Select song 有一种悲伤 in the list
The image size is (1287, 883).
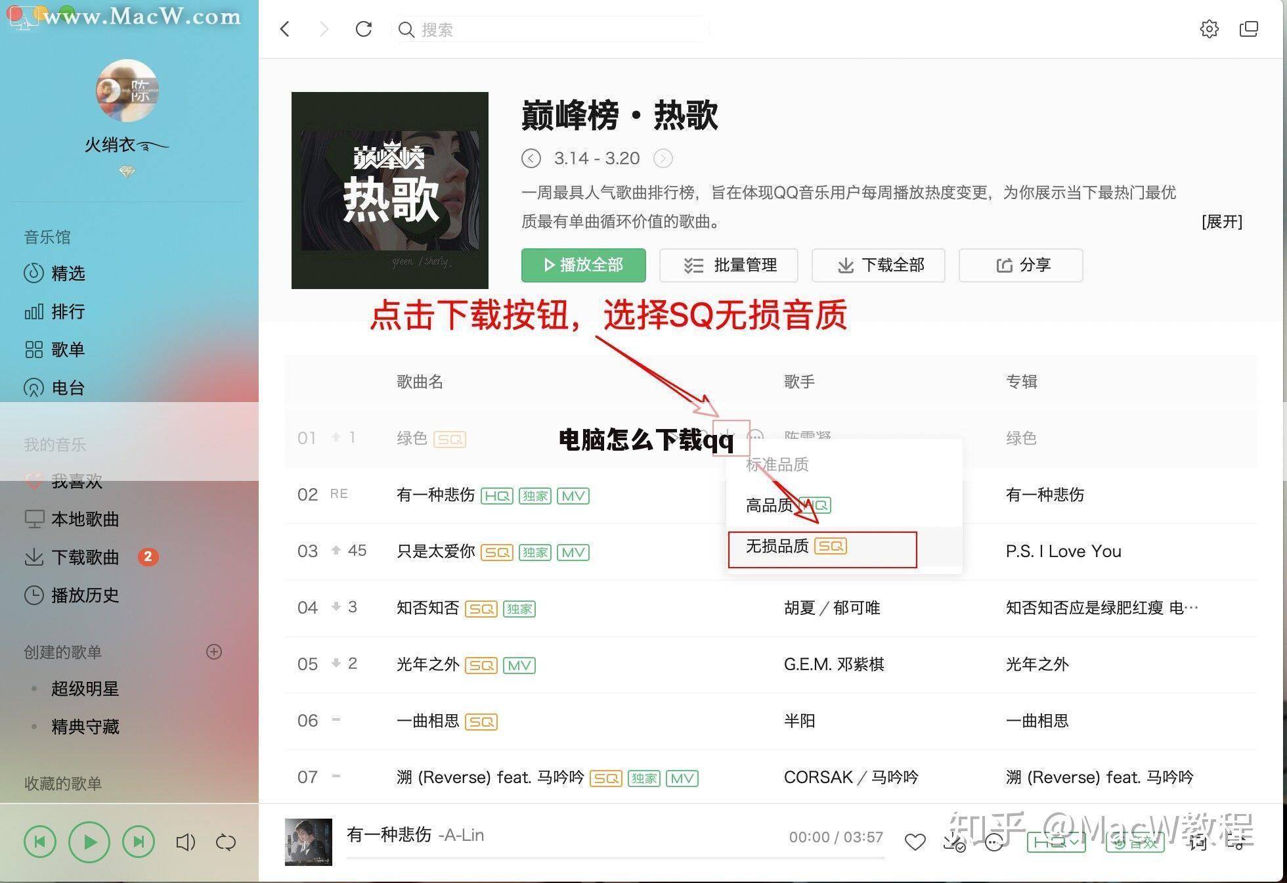point(436,495)
